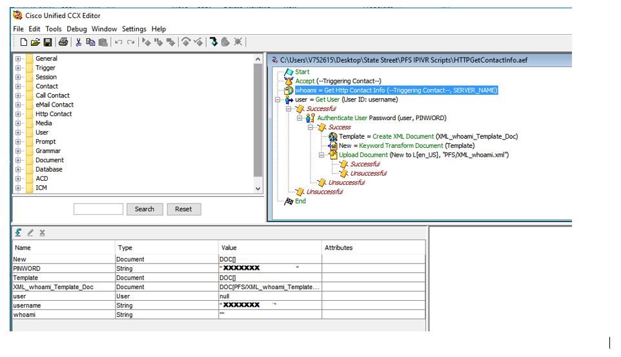621x357 pixels.
Task: Expand the Http Contact palette folder
Action: (x=18, y=114)
